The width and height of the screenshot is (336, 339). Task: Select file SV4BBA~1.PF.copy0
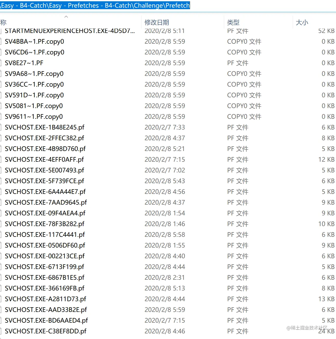point(34,42)
